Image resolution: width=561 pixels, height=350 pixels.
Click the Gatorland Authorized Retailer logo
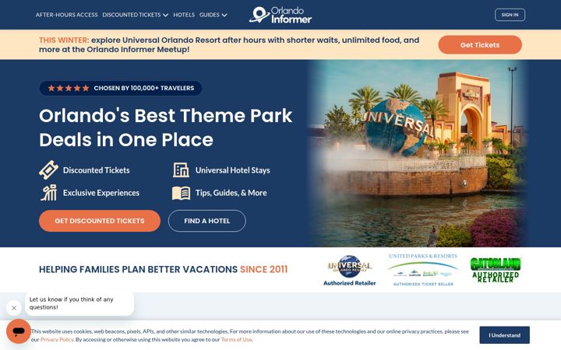click(x=496, y=270)
